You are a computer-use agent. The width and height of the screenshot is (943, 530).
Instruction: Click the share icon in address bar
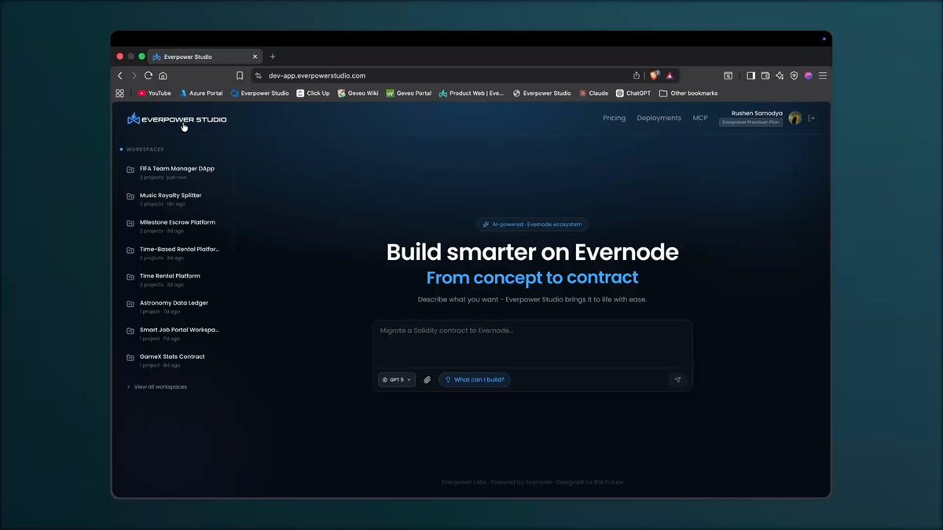pyautogui.click(x=637, y=75)
